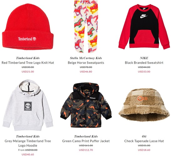This screenshot has height=156, width=172.
Task: Open the horse print sweatpants image
Action: click(x=86, y=27)
